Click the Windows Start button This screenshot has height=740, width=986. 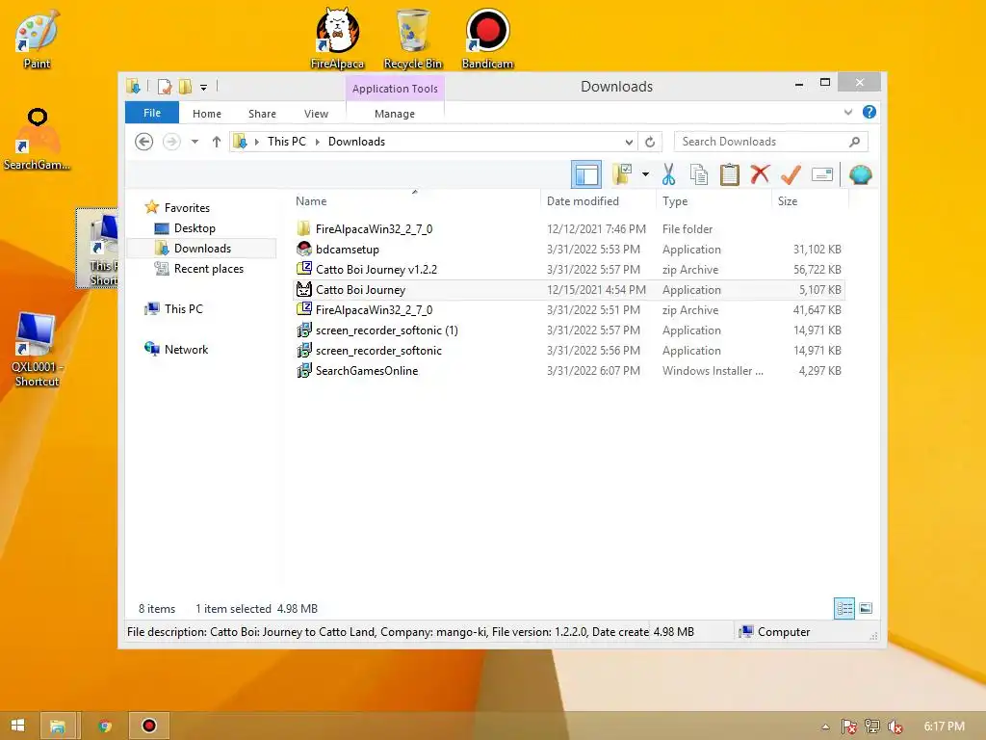(17, 726)
